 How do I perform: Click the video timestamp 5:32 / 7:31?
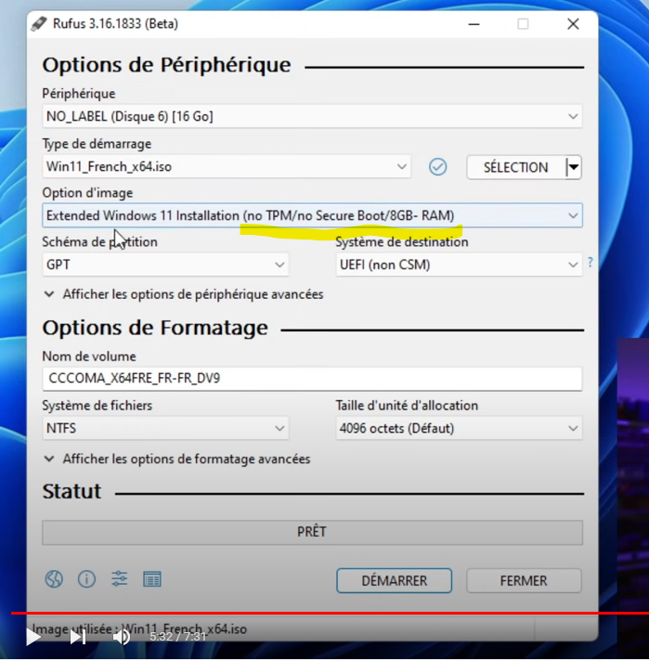click(x=178, y=636)
